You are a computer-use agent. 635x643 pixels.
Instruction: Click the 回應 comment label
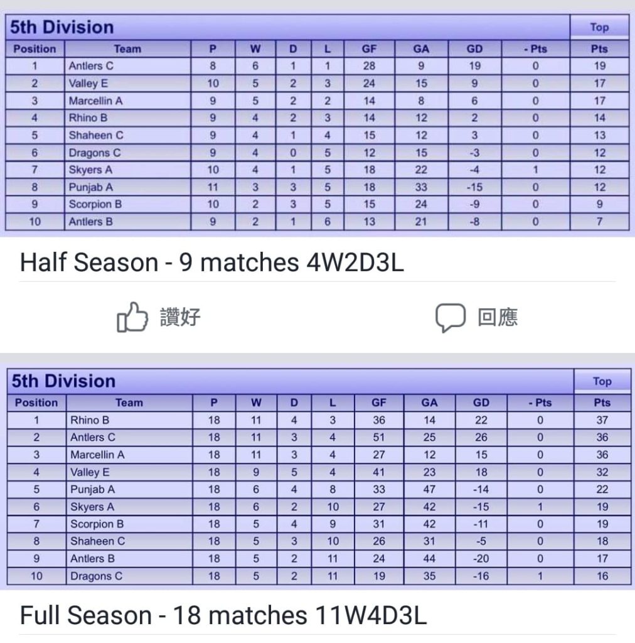coord(498,317)
